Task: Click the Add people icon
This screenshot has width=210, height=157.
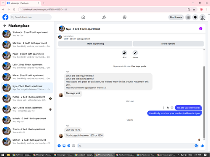Action: click(124, 53)
